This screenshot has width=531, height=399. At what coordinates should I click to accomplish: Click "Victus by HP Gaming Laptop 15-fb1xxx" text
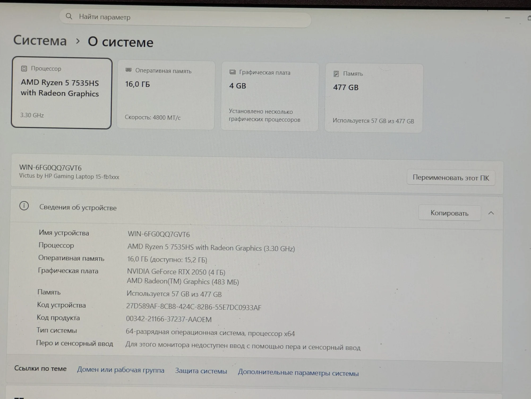coord(69,176)
